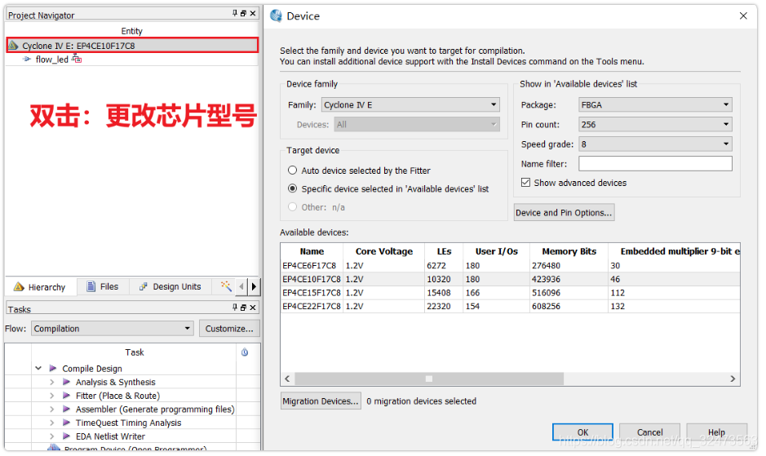Sort devices by the User I/Os column header
Viewport: 766px width, 456px height.
[496, 251]
